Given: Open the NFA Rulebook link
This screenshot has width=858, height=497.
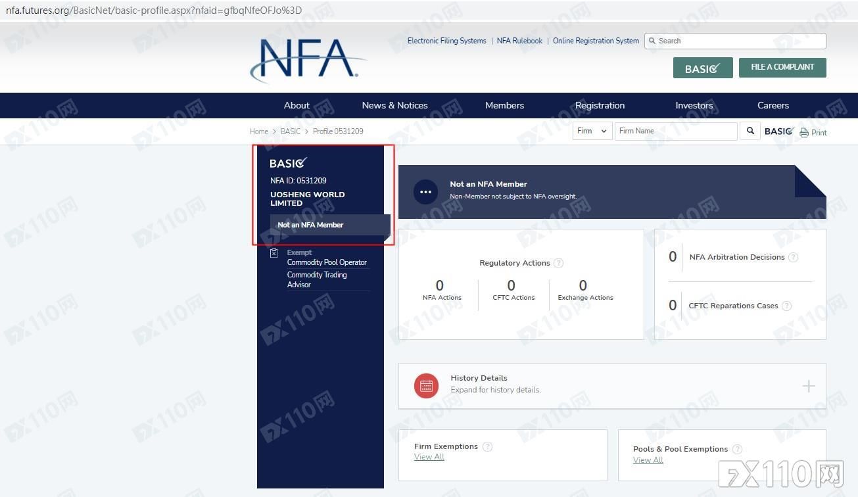Looking at the screenshot, I should 519,41.
